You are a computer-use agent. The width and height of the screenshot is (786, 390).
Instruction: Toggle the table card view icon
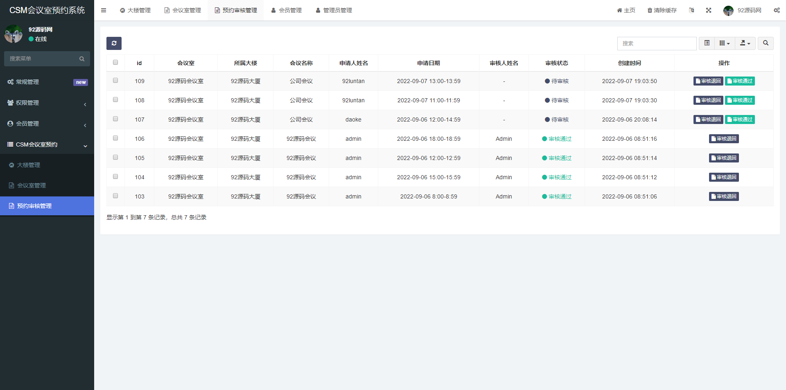707,43
